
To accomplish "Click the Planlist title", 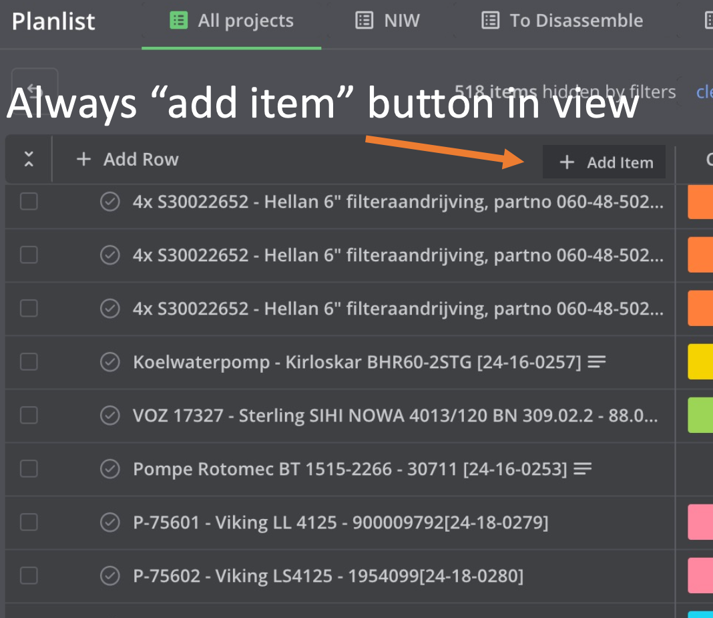I will (53, 21).
